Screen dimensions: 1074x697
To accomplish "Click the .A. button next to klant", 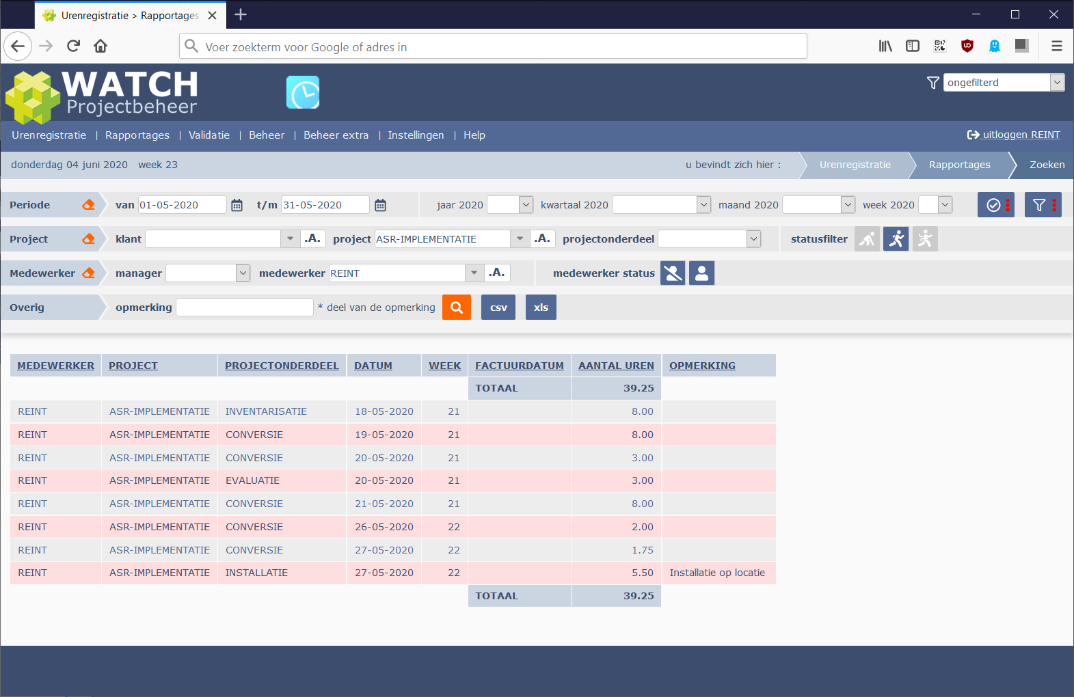I will (x=312, y=238).
